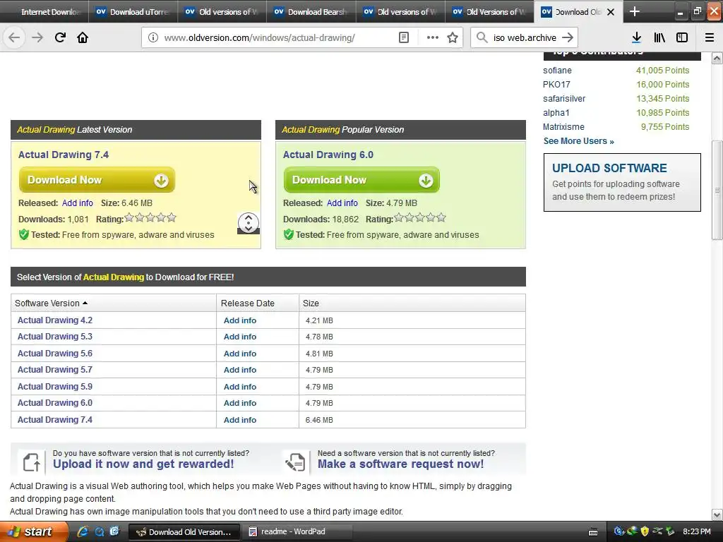This screenshot has height=542, width=723.
Task: Open contributor sofiane profile
Action: coord(557,71)
